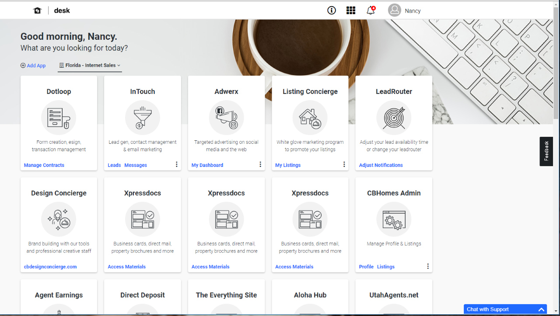Image resolution: width=560 pixels, height=316 pixels.
Task: Open the InTouch card three-dot menu
Action: [x=177, y=164]
